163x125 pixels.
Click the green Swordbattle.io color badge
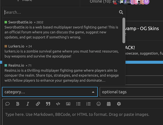6,22
